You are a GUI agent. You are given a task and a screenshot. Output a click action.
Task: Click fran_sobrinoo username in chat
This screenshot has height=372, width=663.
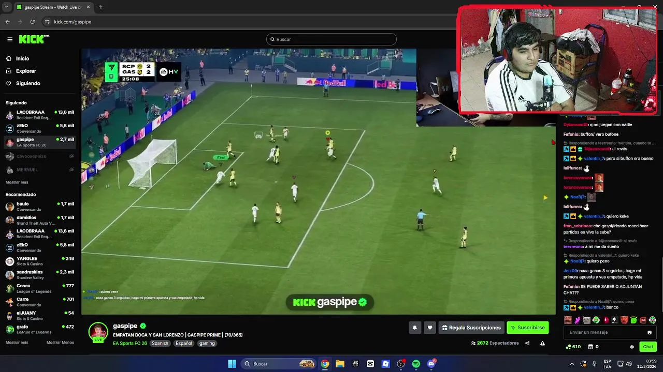pos(578,226)
